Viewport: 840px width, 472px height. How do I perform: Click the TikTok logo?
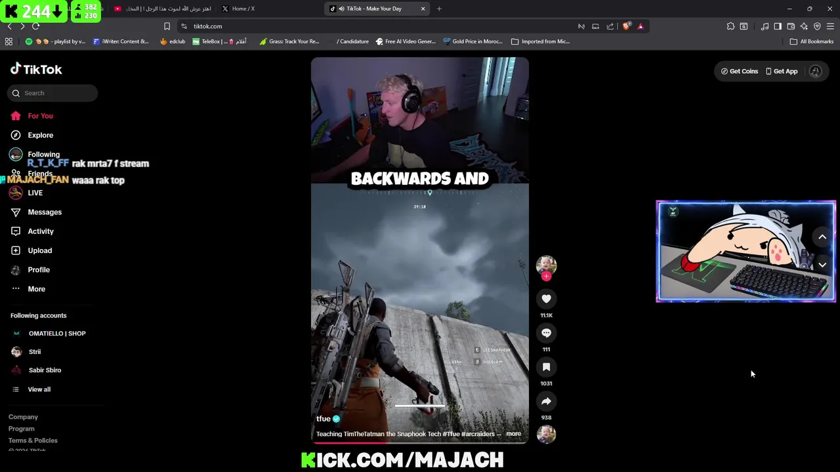pyautogui.click(x=36, y=69)
